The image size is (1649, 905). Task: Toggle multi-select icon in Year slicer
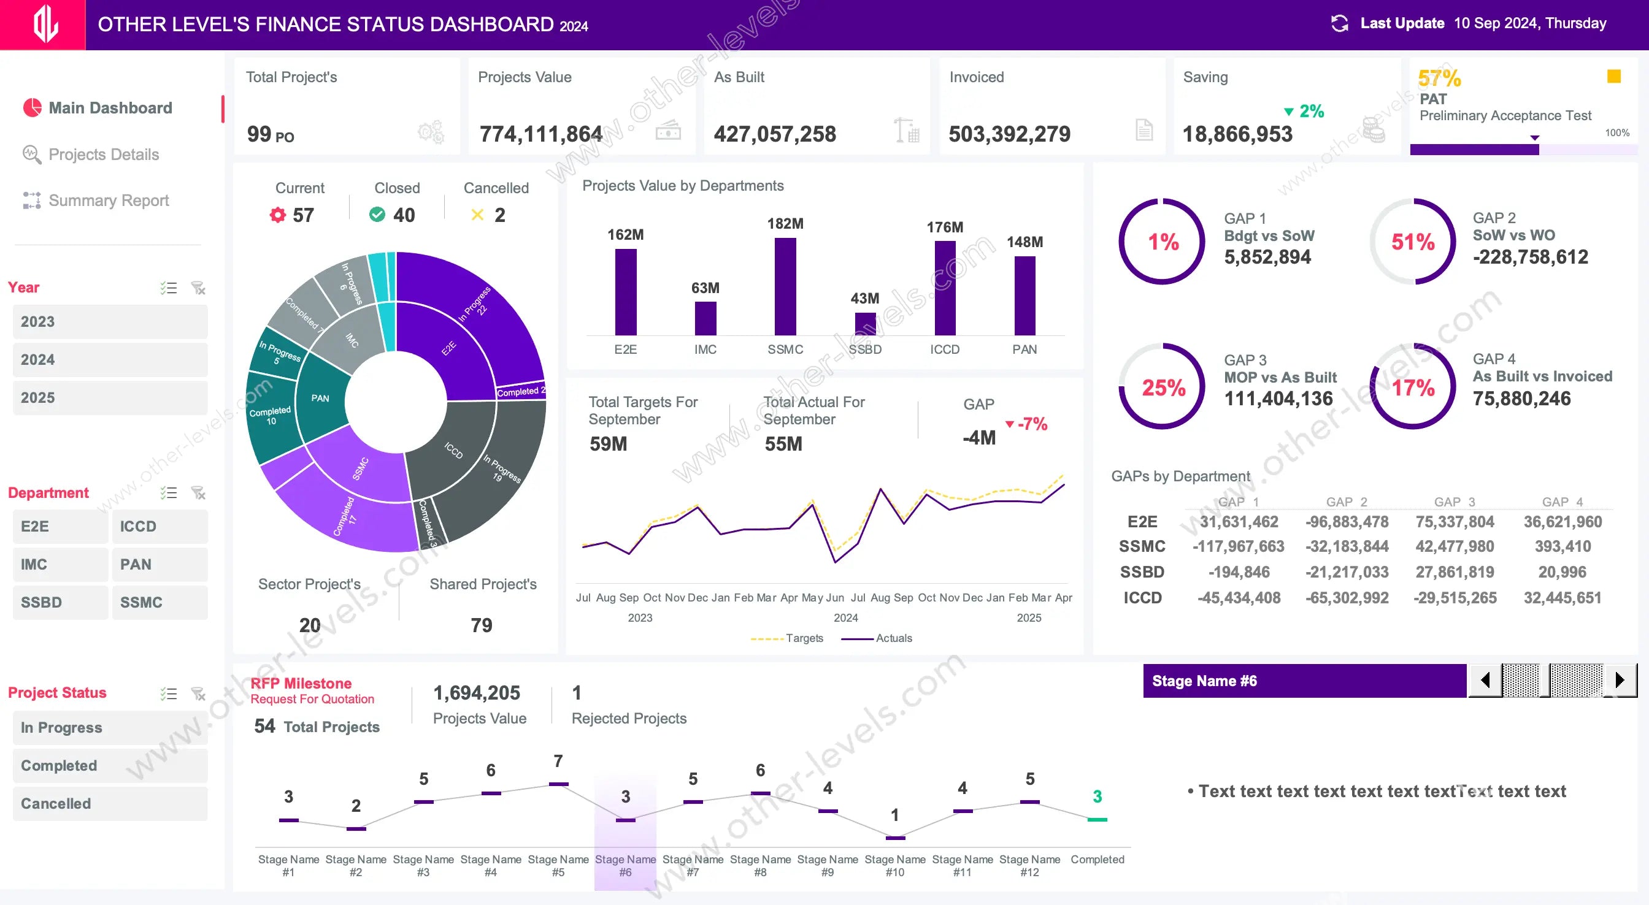[x=168, y=288]
